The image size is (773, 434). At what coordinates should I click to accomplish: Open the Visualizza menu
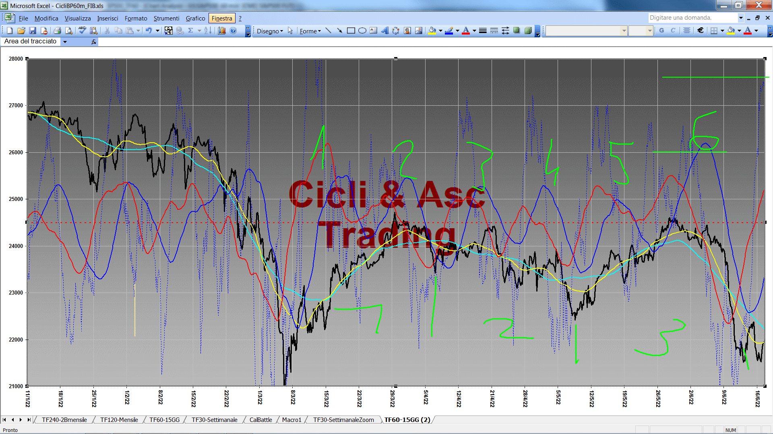click(x=78, y=18)
